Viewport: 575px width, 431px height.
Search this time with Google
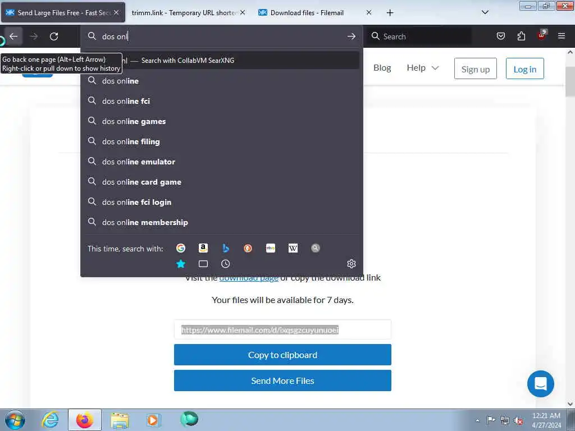181,248
